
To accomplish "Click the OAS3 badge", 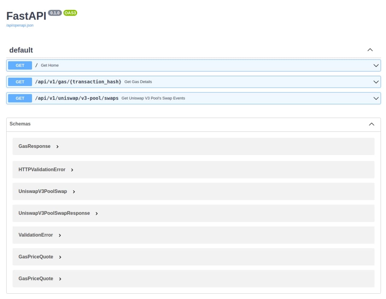I will coord(70,13).
